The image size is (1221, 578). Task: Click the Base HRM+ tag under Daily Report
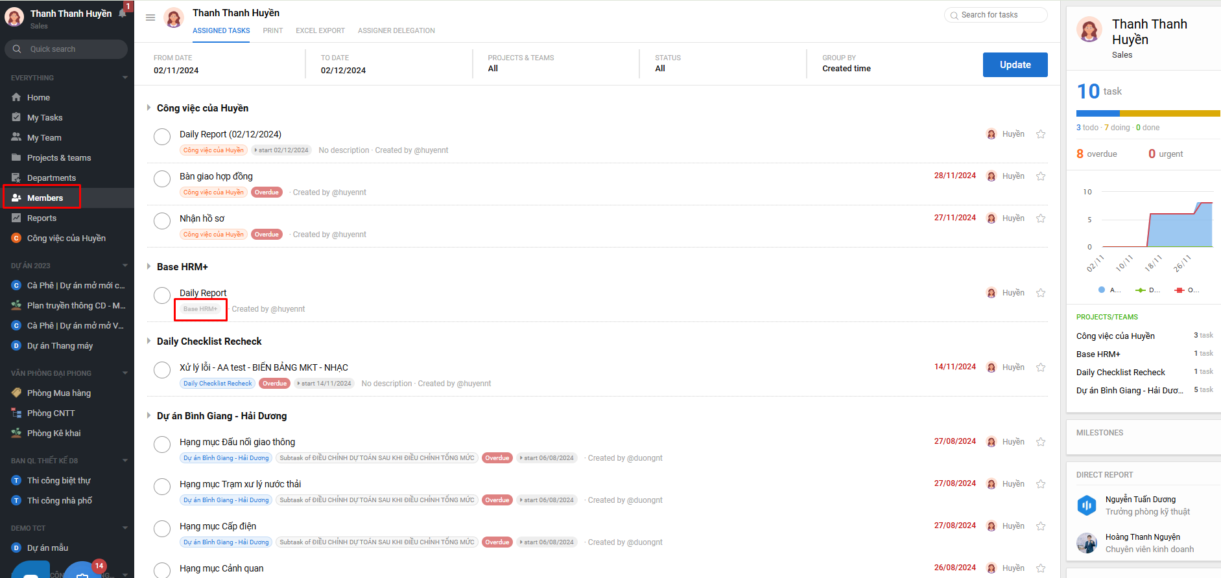coord(200,309)
